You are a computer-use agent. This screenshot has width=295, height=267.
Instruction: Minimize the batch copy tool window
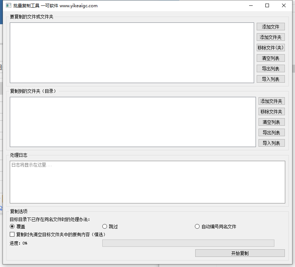[251, 6]
